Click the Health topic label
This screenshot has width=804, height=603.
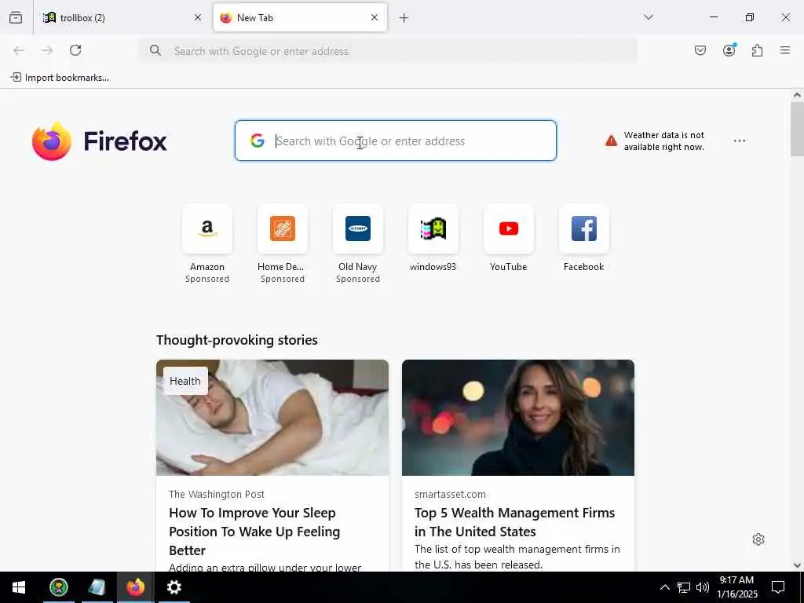pyautogui.click(x=185, y=381)
